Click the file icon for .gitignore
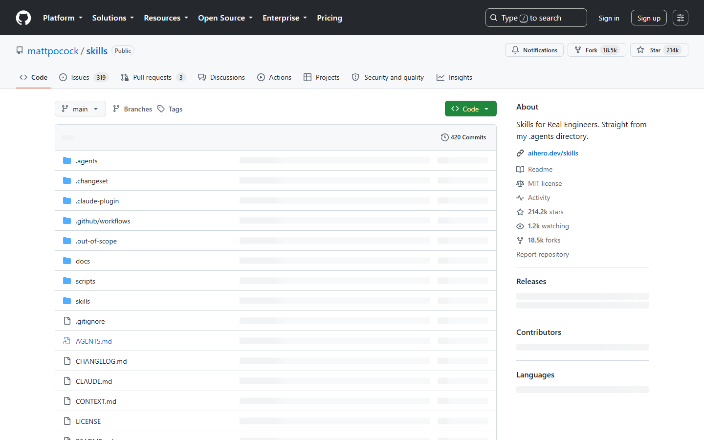This screenshot has height=440, width=704. [67, 321]
